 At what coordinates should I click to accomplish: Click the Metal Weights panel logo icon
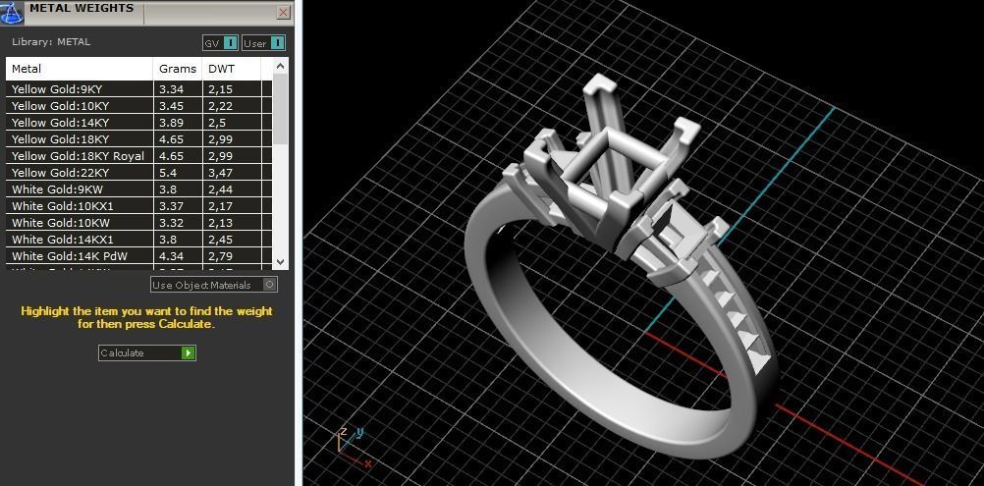pos(12,12)
